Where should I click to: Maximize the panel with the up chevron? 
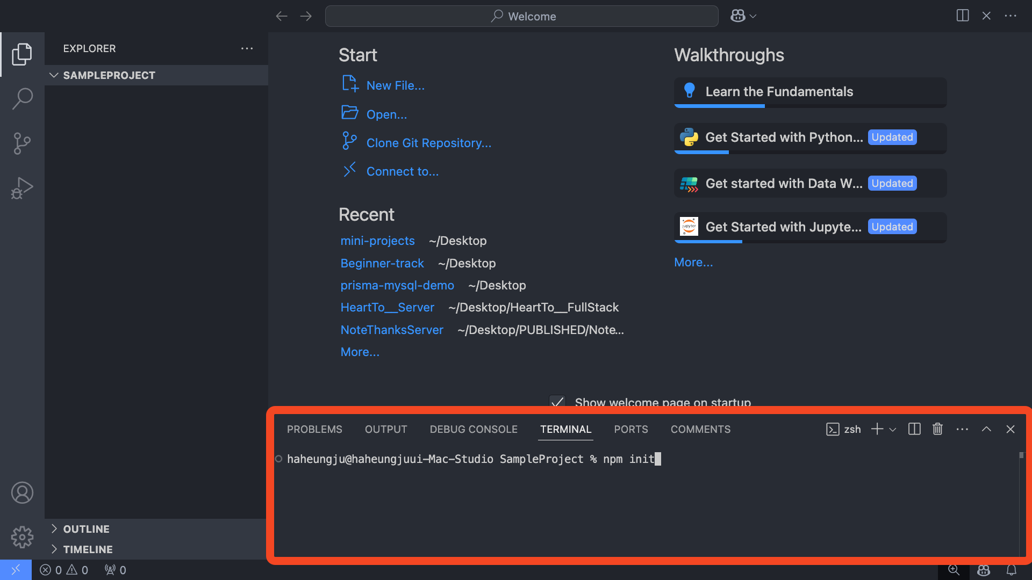click(x=986, y=429)
